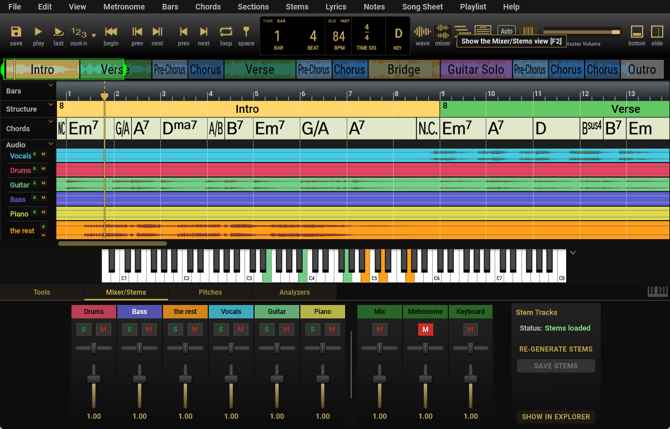The image size is (670, 429).
Task: Jump to start with the begin icon
Action: coord(111,32)
